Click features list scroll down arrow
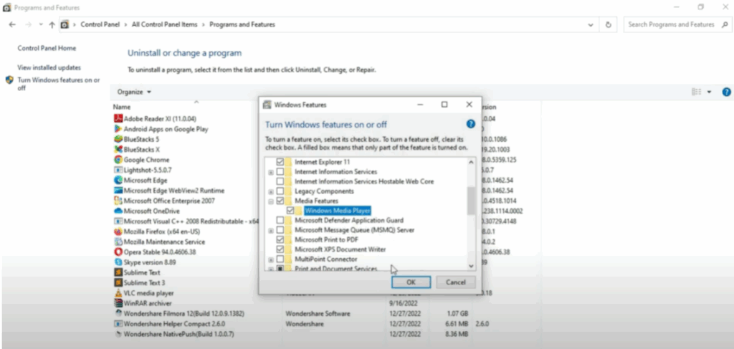The image size is (734, 349). click(471, 266)
